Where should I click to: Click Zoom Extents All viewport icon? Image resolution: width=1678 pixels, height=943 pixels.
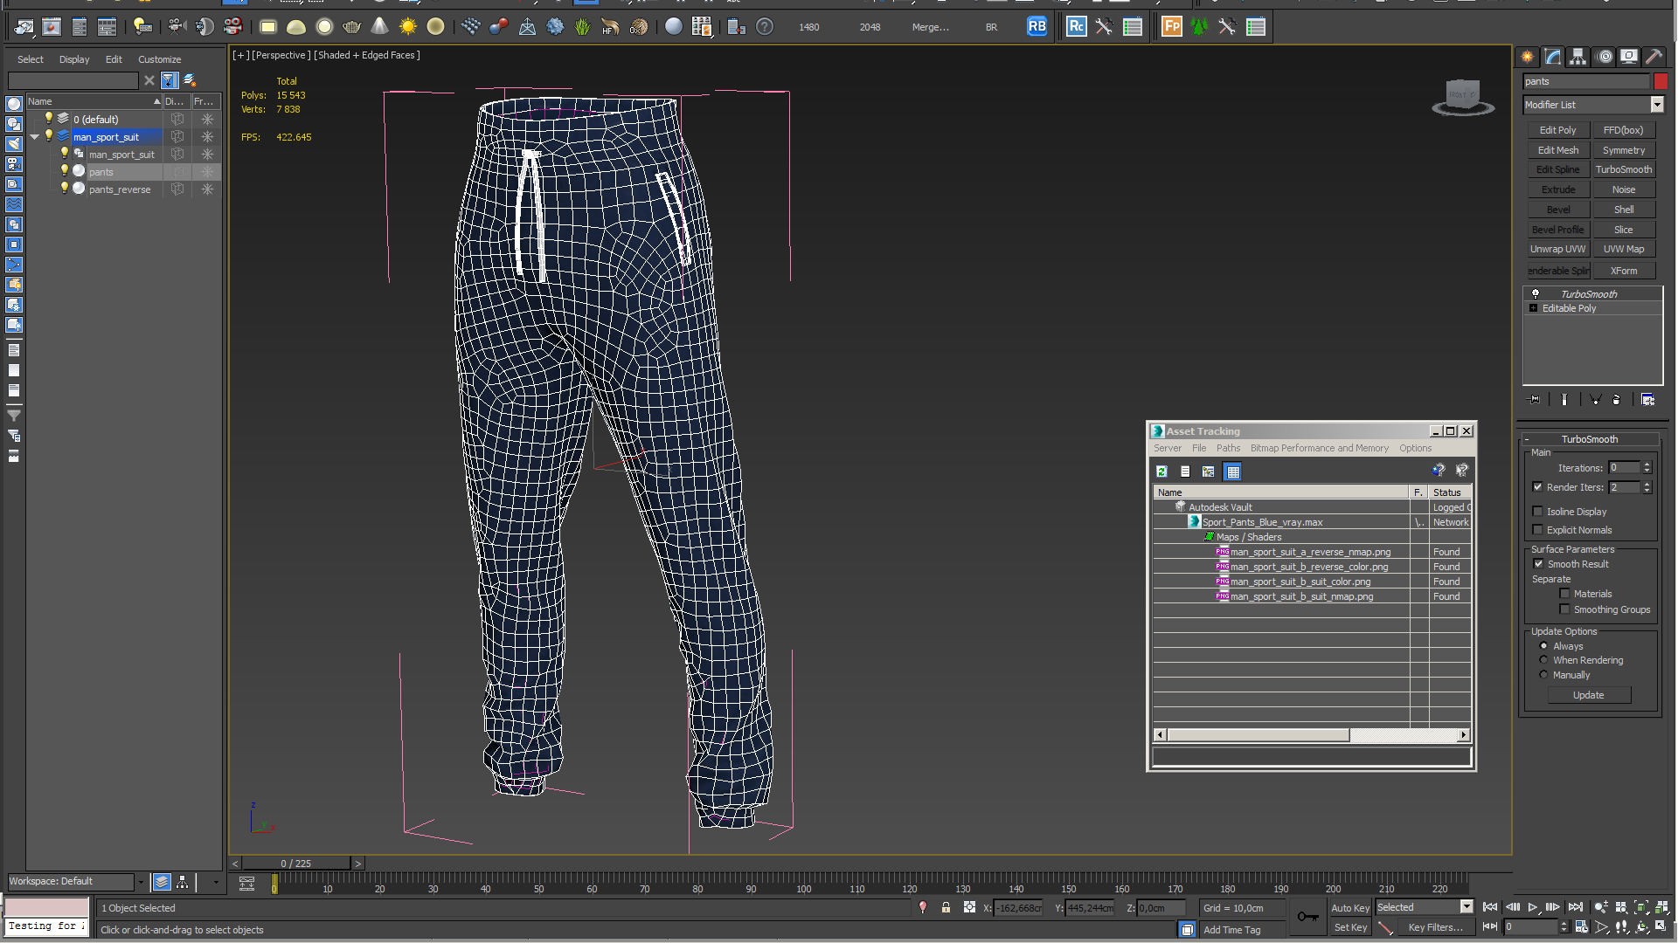[x=1662, y=908]
